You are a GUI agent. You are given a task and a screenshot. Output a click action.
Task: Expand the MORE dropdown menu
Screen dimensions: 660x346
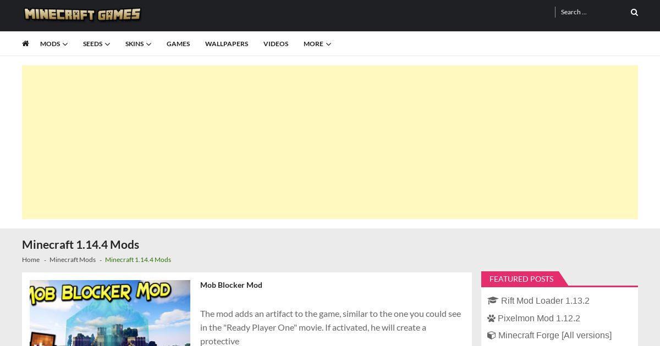(317, 44)
